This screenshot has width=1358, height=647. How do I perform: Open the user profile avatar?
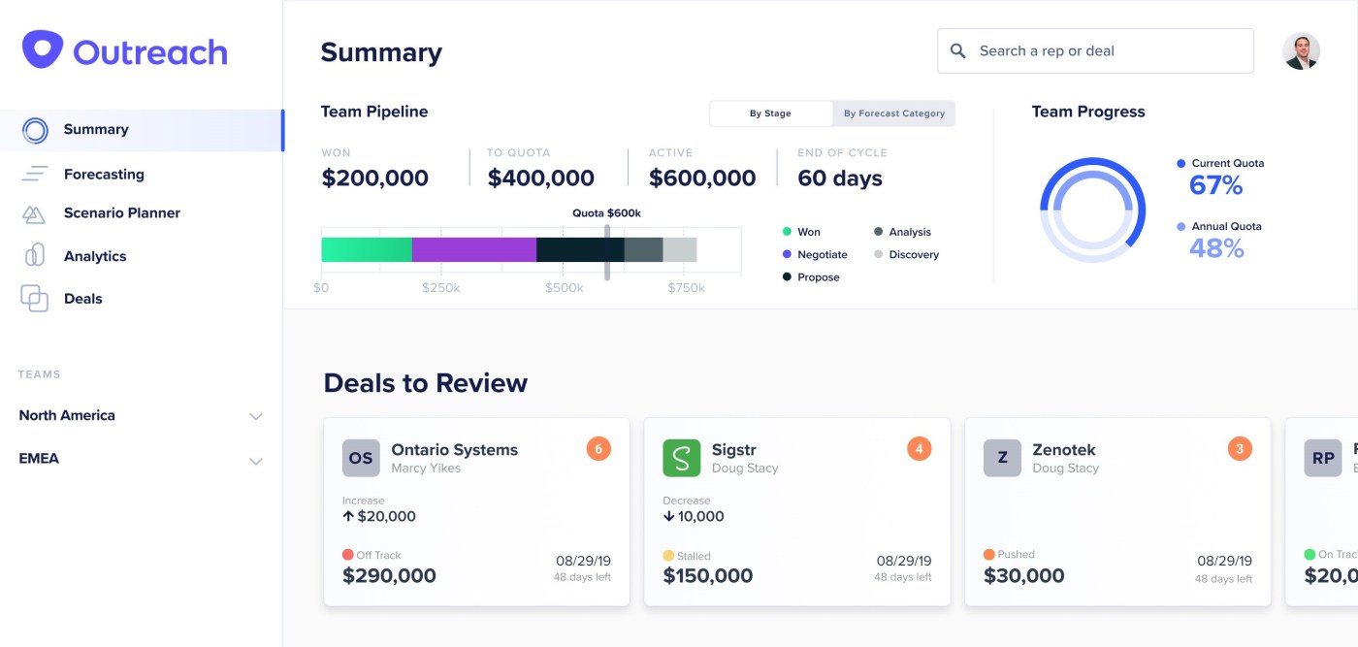[1302, 51]
